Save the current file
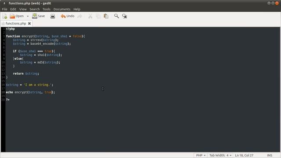This screenshot has height=158, width=281. click(39, 16)
